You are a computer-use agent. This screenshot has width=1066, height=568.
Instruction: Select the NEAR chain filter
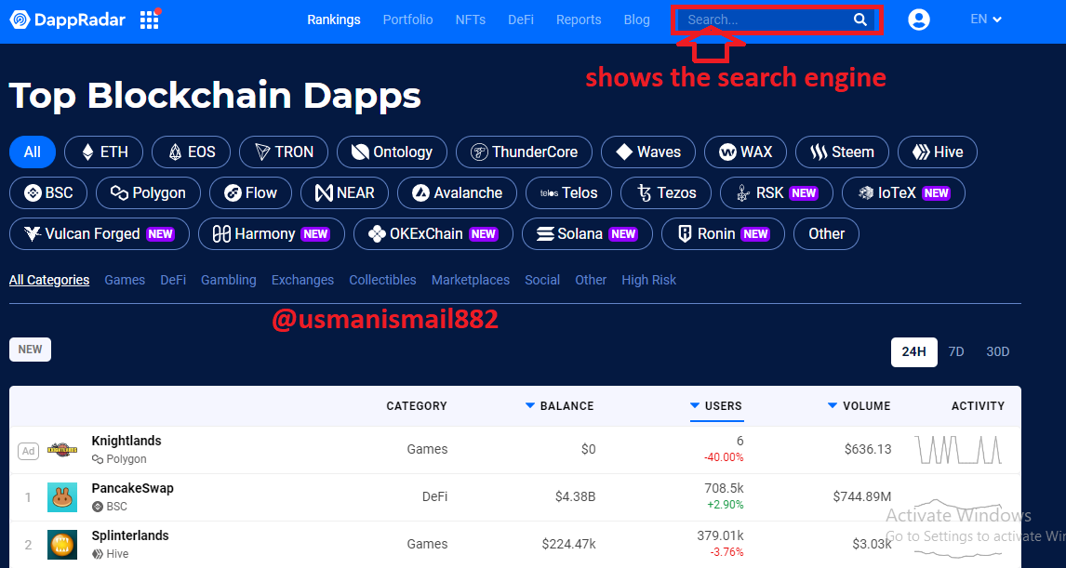point(345,193)
